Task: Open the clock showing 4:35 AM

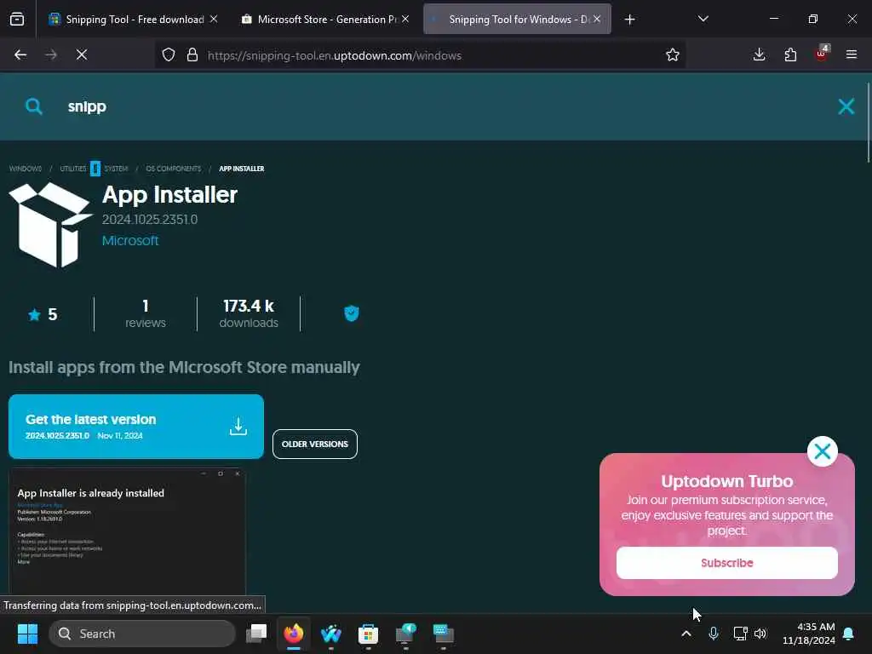Action: click(x=809, y=634)
